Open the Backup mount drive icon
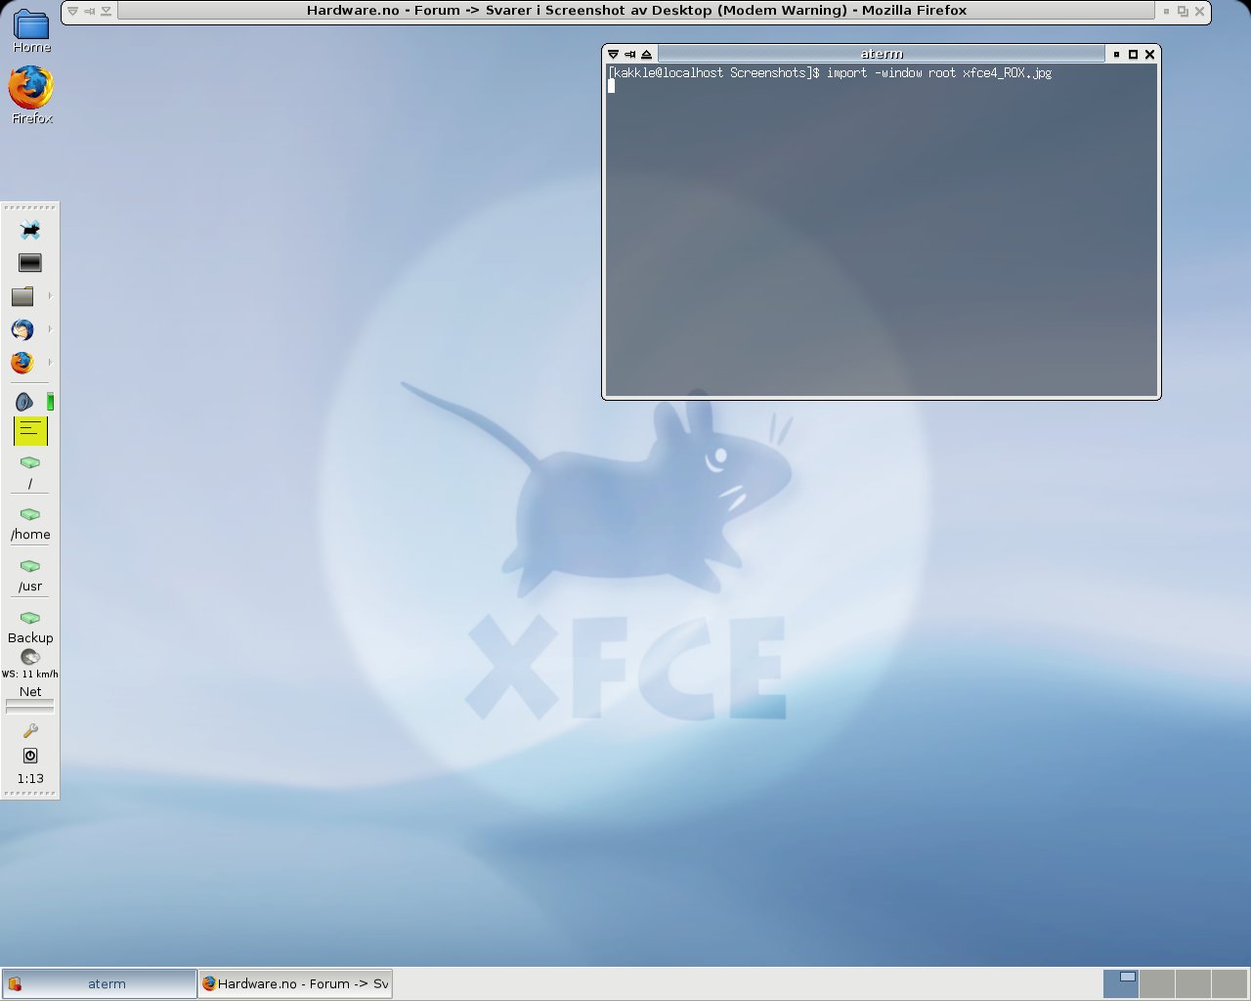Viewport: 1251px width, 1001px height. coord(30,618)
